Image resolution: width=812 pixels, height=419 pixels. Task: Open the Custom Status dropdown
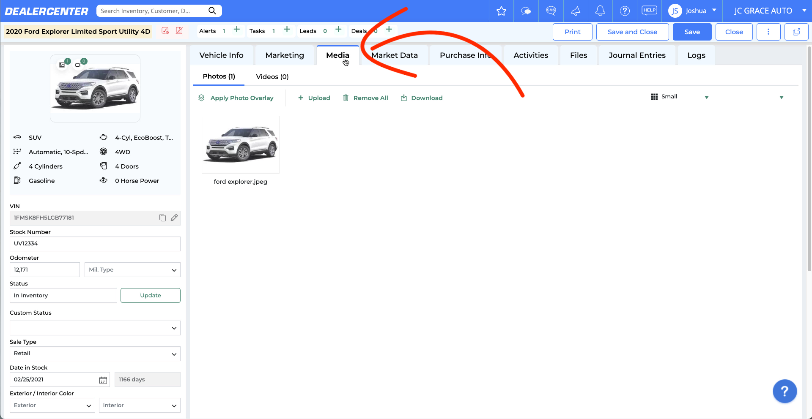(95, 328)
